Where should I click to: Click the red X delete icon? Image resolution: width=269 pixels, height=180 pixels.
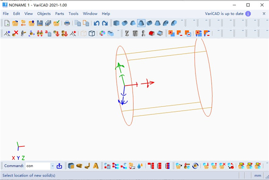(x=15, y=33)
